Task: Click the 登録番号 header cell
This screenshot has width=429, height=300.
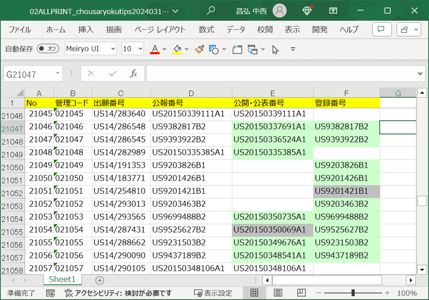Action: tap(346, 103)
